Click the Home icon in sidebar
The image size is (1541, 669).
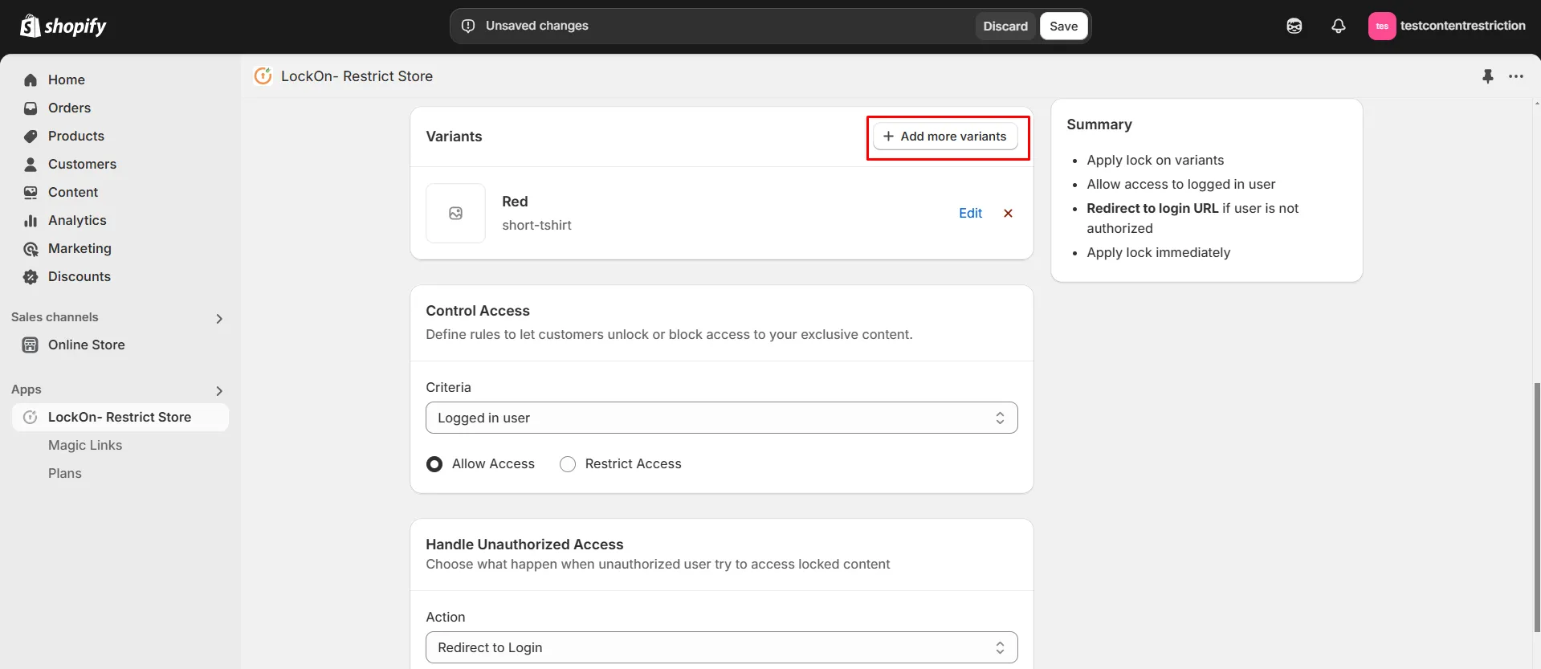click(x=31, y=80)
